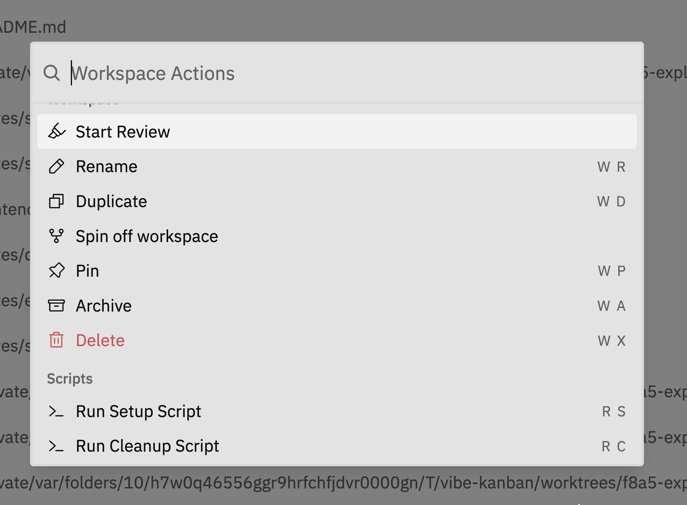
Task: Pin the current workspace
Action: 87,271
